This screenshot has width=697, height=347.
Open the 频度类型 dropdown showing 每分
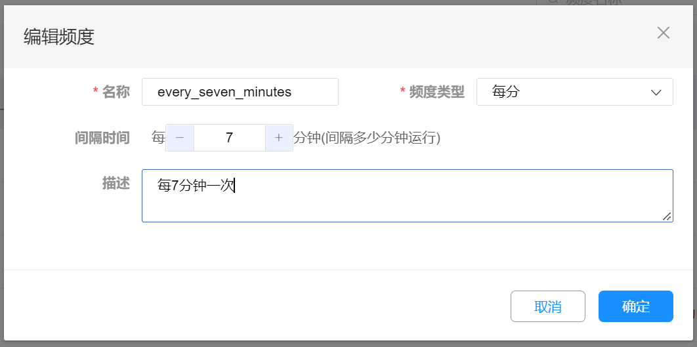574,92
